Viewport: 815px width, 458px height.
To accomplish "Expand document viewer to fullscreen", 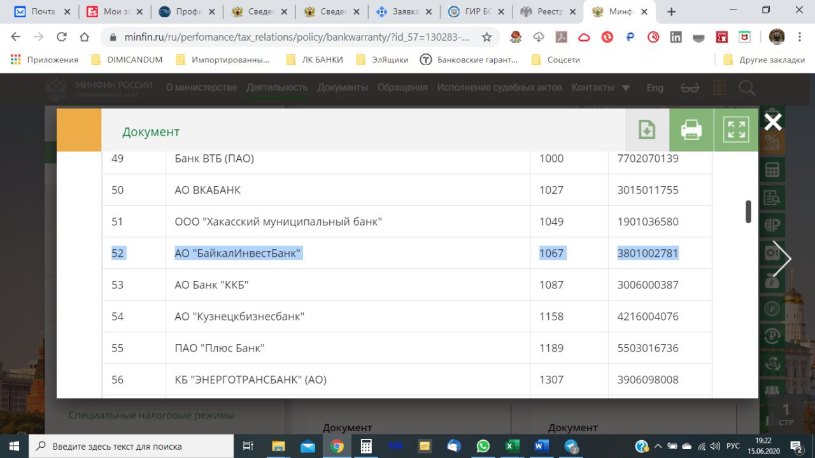I will [x=736, y=130].
